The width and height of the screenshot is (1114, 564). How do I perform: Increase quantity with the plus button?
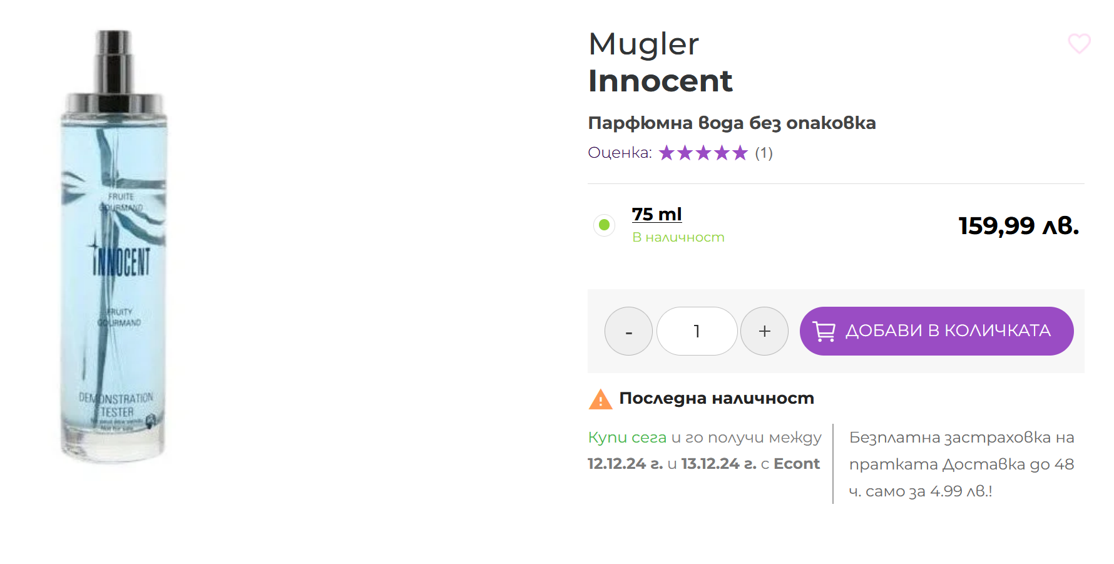pos(764,331)
